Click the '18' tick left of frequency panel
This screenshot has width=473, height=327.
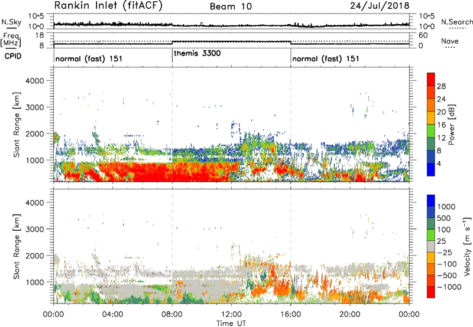point(39,35)
